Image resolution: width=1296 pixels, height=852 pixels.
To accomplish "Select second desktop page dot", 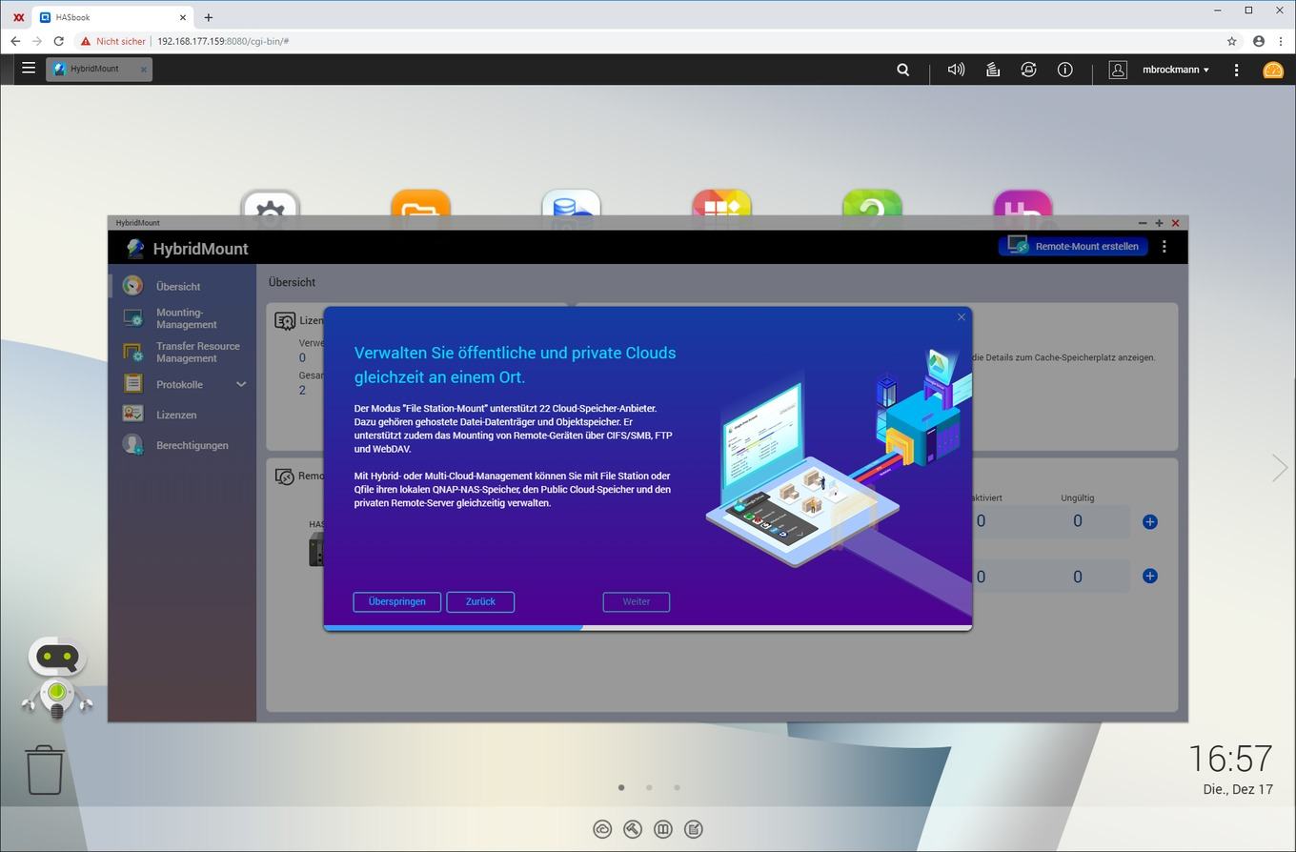I will [649, 787].
